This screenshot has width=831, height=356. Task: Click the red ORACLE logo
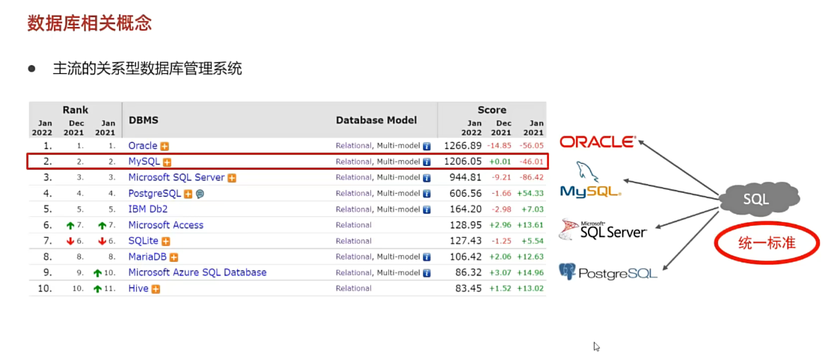[x=598, y=141]
